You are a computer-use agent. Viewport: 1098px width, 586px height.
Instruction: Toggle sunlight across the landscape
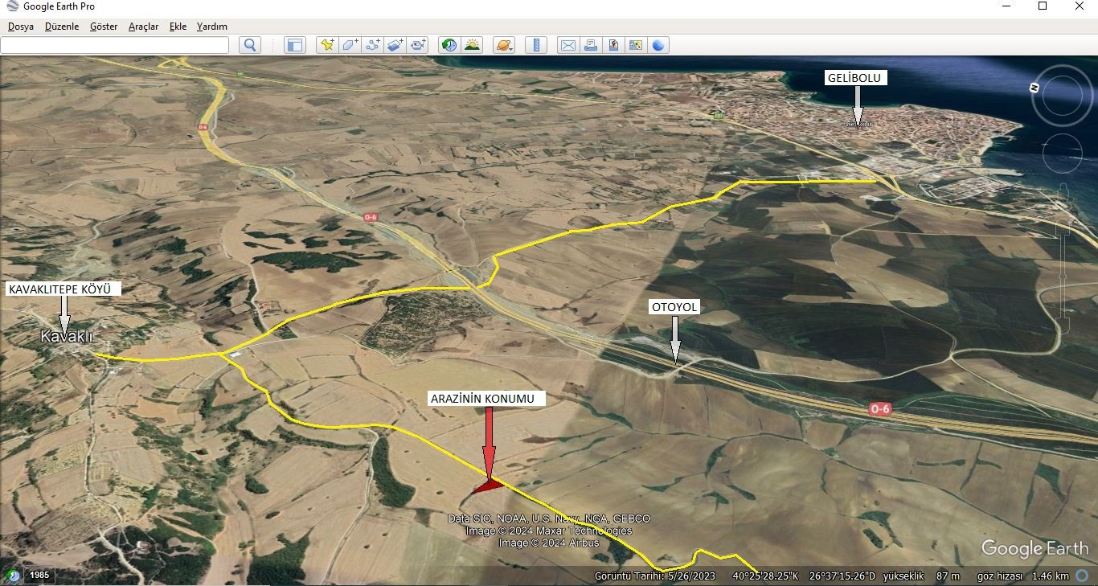pos(472,45)
